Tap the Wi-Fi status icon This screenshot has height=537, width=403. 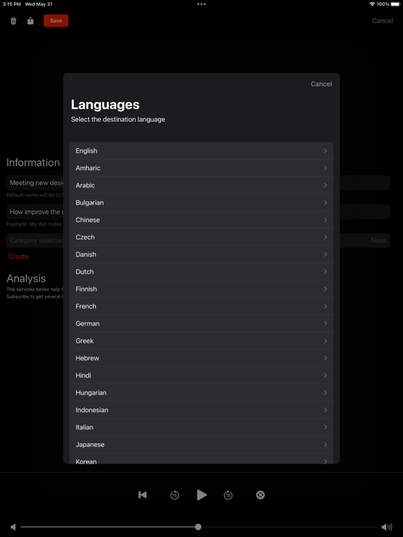(372, 4)
